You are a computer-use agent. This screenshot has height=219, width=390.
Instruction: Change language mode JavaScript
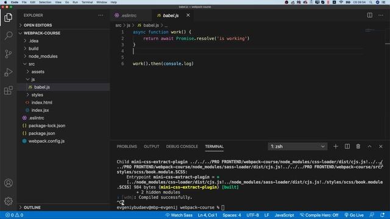point(285,215)
